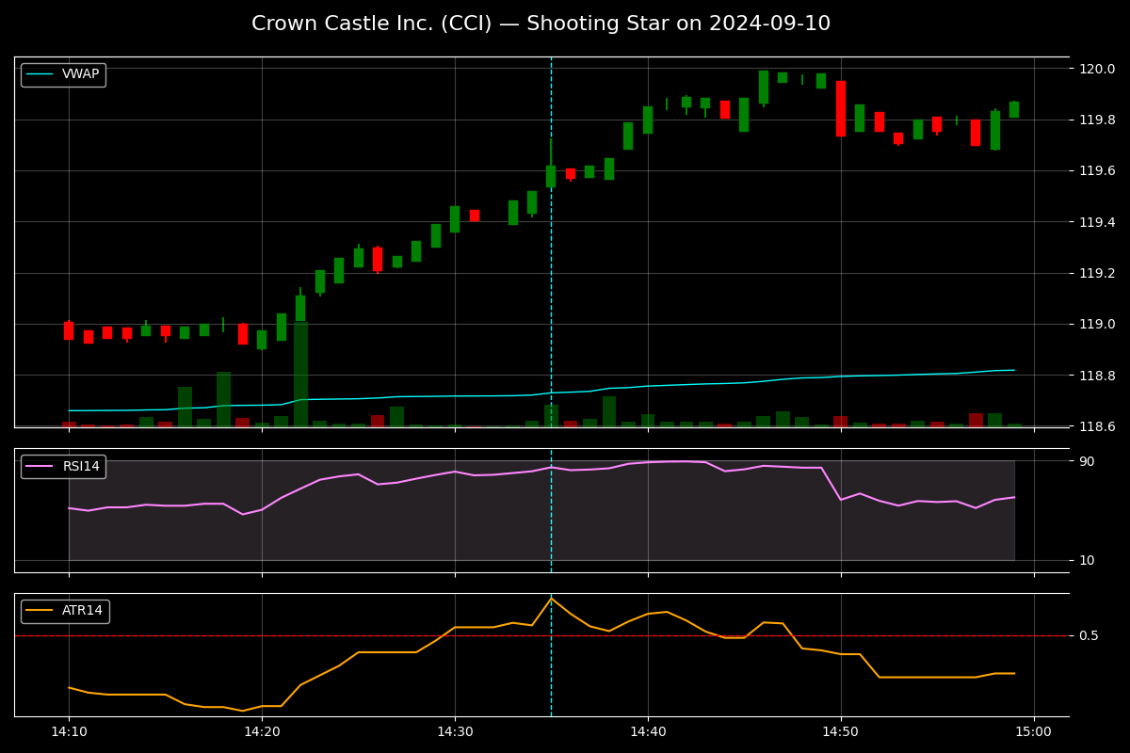Click the large red candle at 14:50
Screen dimensions: 1130x753
click(841, 108)
